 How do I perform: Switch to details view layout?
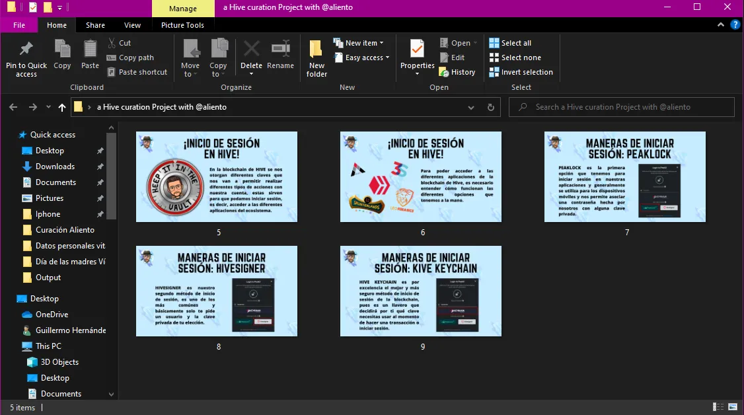click(718, 407)
